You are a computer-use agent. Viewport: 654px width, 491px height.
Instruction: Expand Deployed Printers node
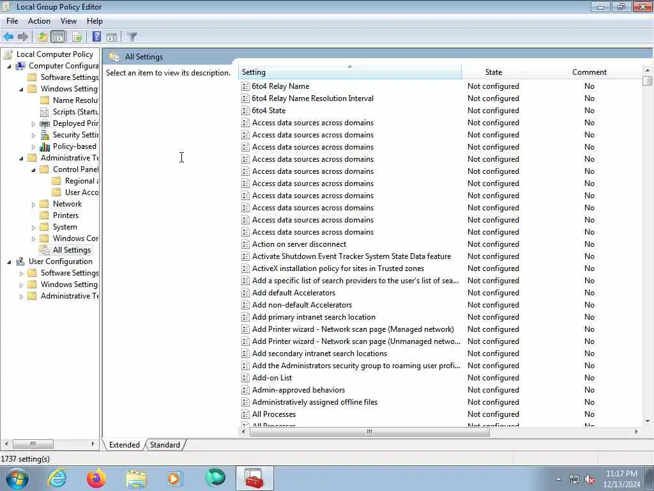tap(33, 124)
